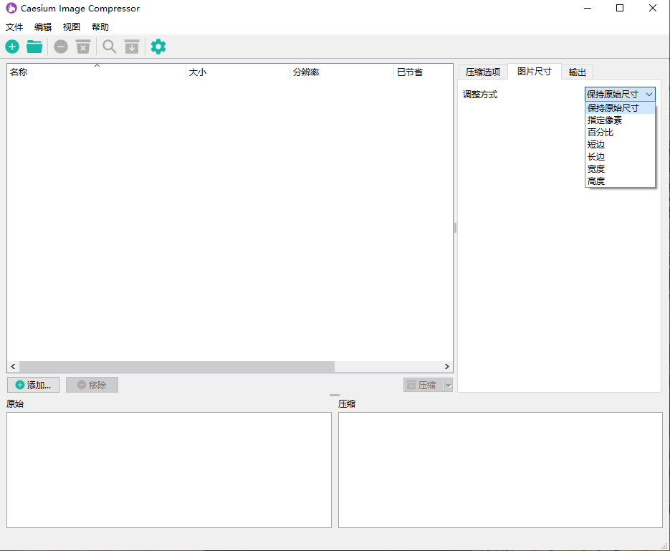The width and height of the screenshot is (670, 551).
Task: Open folder using the toolbar folder icon
Action: pos(34,47)
